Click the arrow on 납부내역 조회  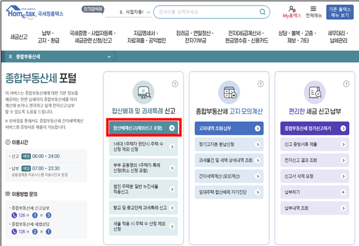point(344,208)
